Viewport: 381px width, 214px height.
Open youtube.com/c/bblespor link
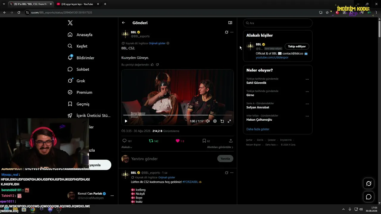click(272, 57)
